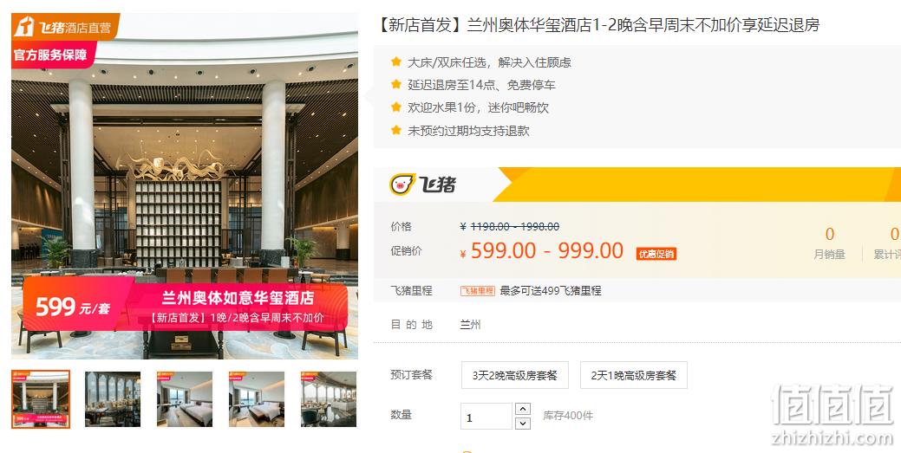This screenshot has width=901, height=453.
Task: Increase quantity with the up arrow
Action: pyautogui.click(x=522, y=409)
